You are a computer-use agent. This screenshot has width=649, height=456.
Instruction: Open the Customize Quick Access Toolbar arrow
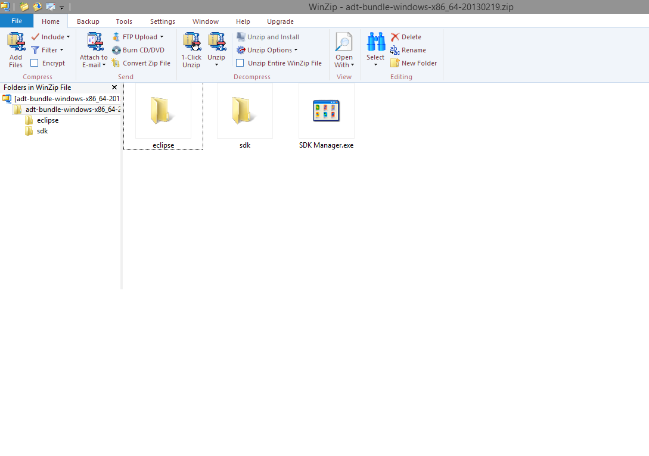61,8
